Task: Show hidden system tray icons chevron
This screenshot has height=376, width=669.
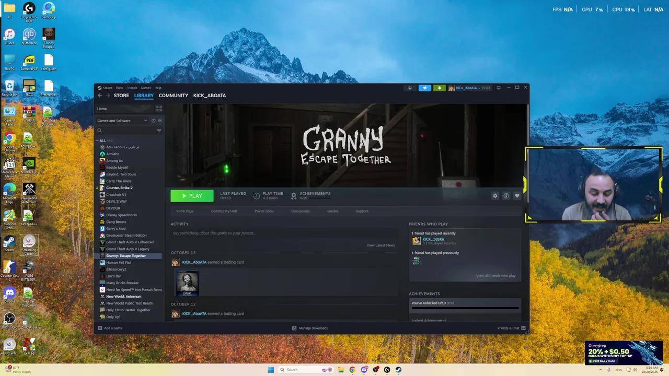Action: 601,370
